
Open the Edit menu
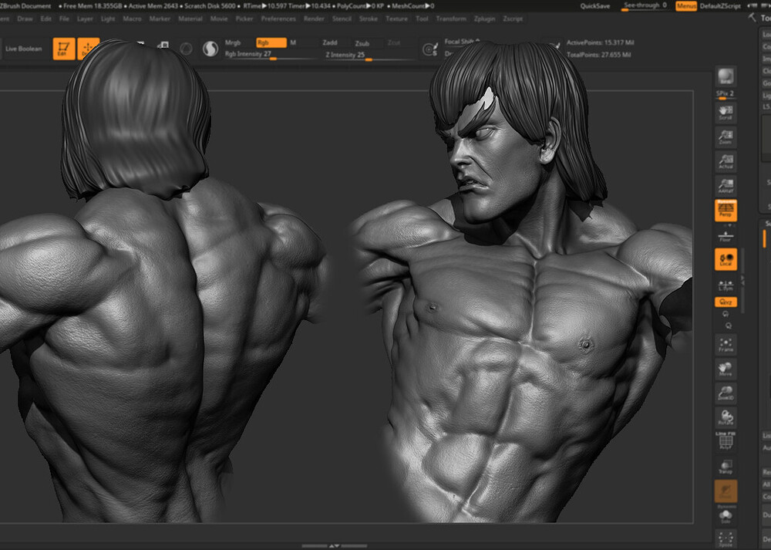tap(45, 19)
